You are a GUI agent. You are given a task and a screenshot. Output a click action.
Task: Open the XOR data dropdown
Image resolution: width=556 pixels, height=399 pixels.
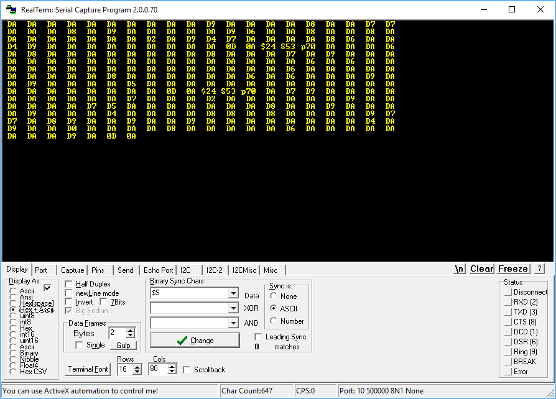tap(234, 308)
